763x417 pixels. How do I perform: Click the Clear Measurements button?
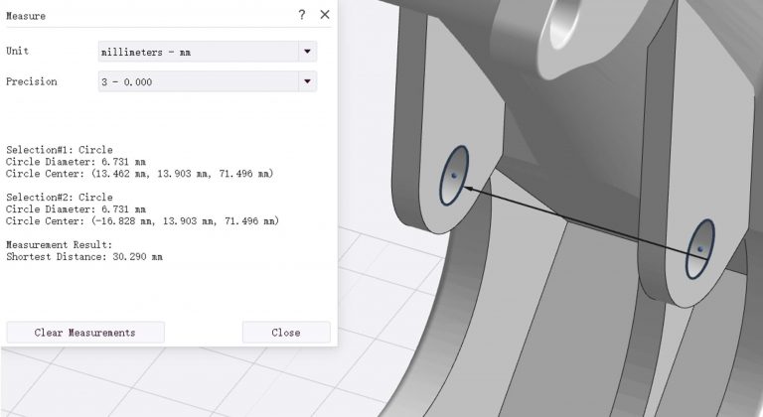85,333
